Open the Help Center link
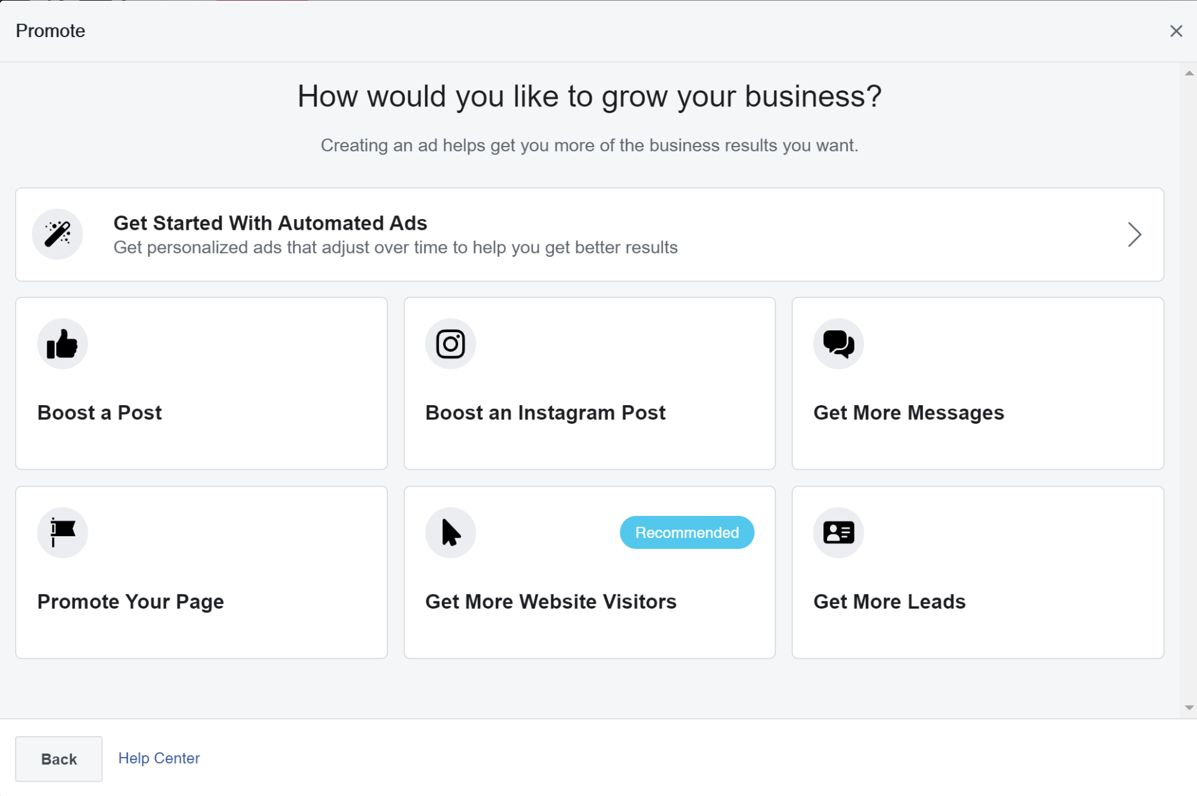This screenshot has width=1197, height=796. (159, 758)
